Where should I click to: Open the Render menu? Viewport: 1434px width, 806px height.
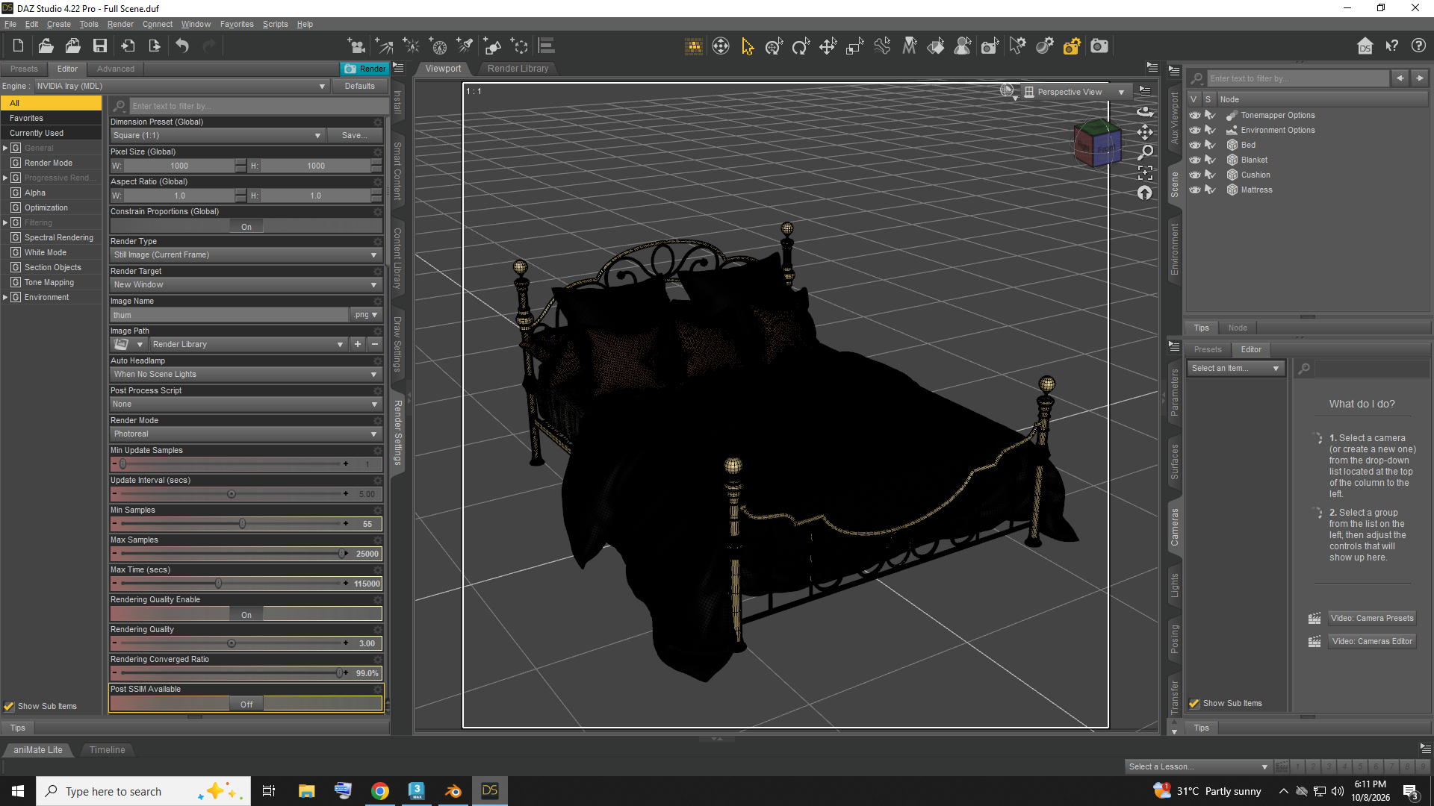coord(120,24)
